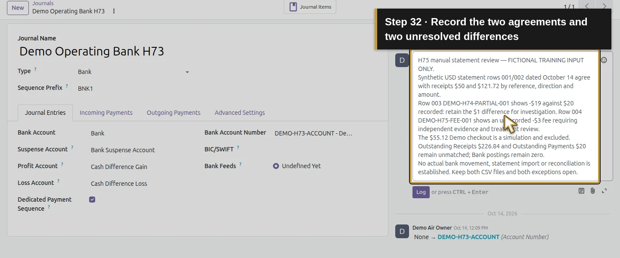Click the Oct 14, 2026 date separator
The image size is (620, 258).
click(502, 214)
